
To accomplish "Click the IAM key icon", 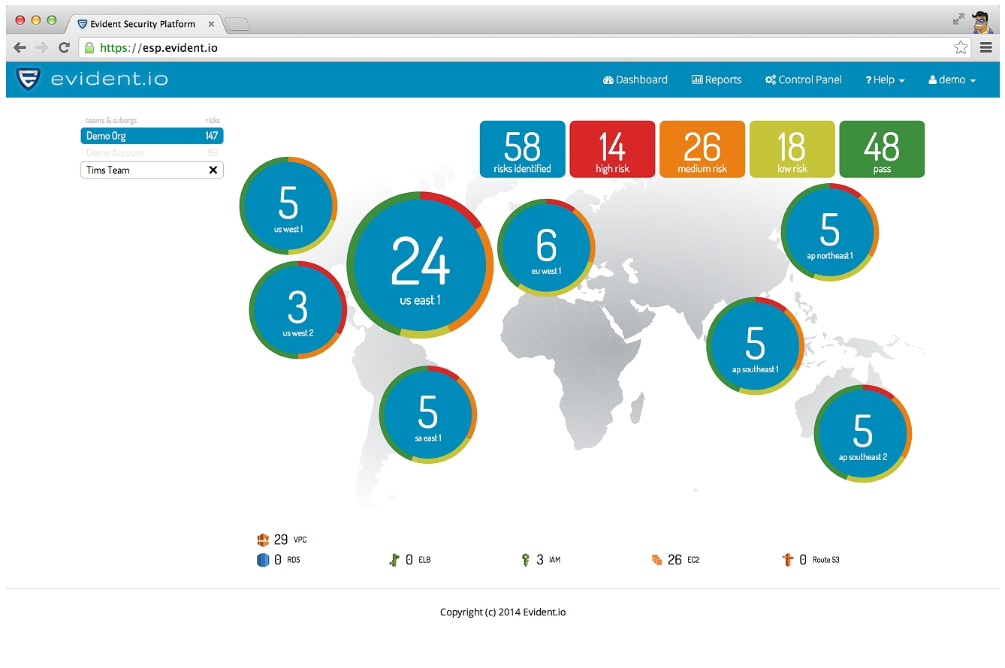I will (525, 560).
